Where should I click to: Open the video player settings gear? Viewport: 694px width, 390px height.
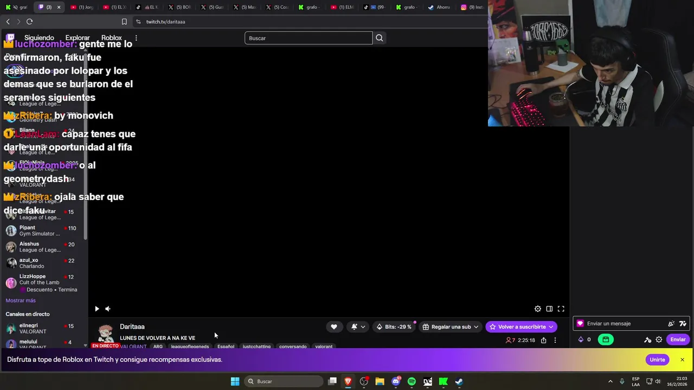[538, 309]
